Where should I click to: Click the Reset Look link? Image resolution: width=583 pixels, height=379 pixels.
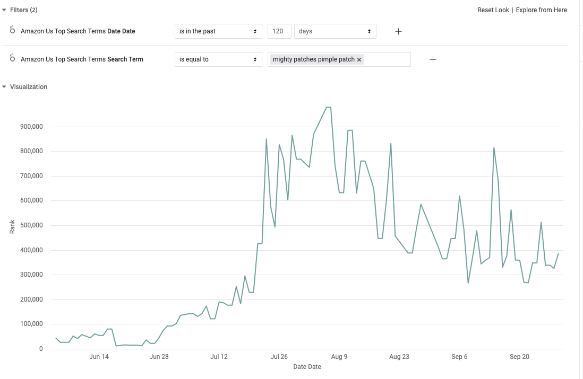tap(493, 10)
